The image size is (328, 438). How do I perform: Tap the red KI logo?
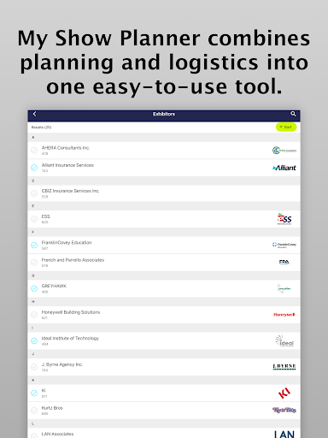pos(284,393)
